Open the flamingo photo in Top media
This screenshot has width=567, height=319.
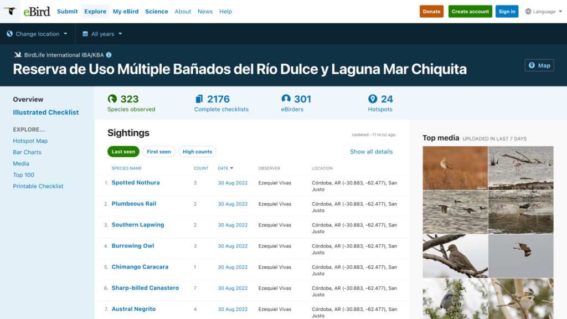(520, 168)
